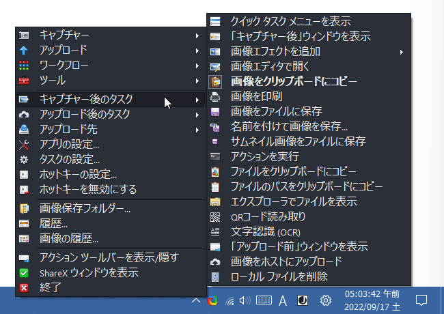Click the blue arrow icon beside アップロード
This screenshot has width=444, height=314.
coord(24,51)
